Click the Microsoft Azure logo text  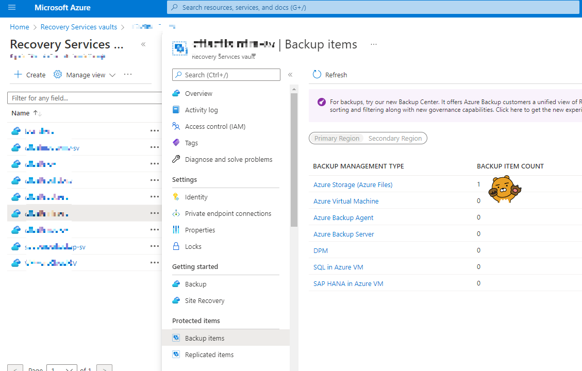pos(62,7)
